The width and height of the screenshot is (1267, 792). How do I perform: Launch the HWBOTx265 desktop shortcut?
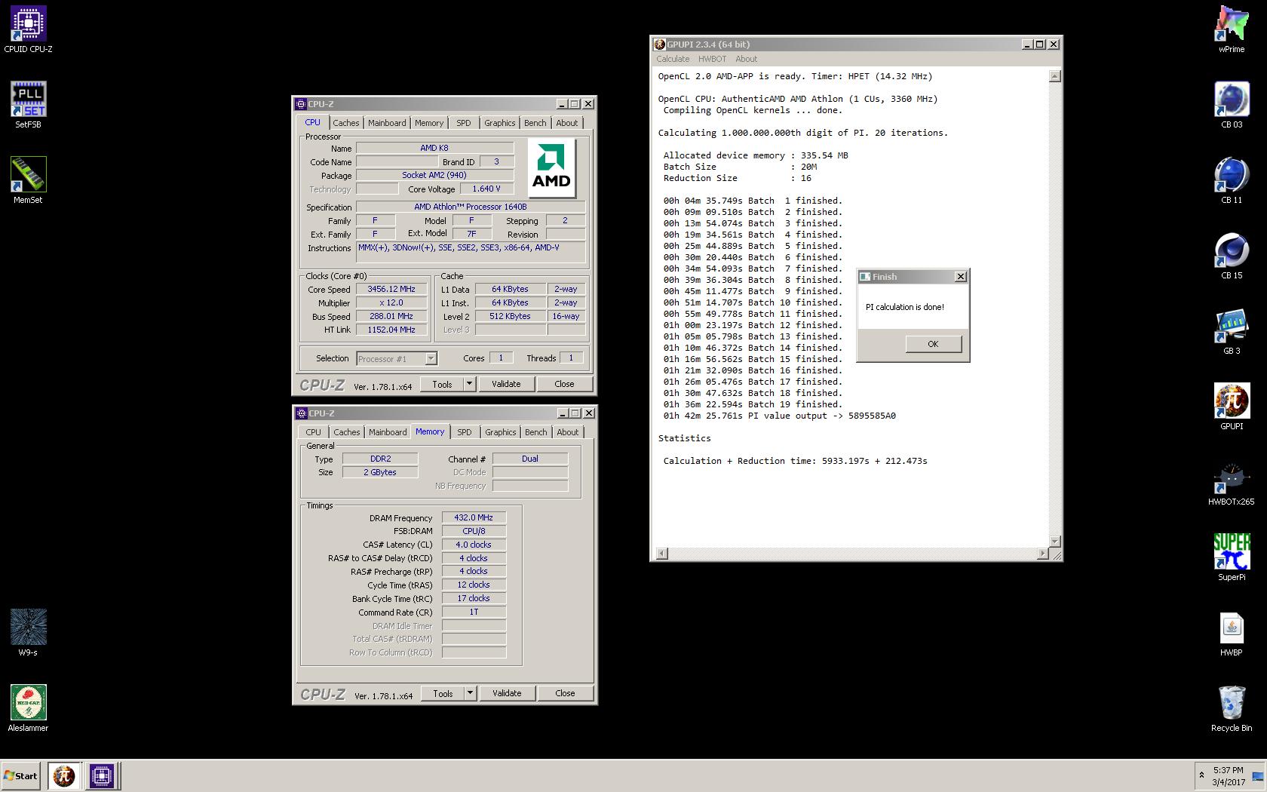click(1232, 482)
